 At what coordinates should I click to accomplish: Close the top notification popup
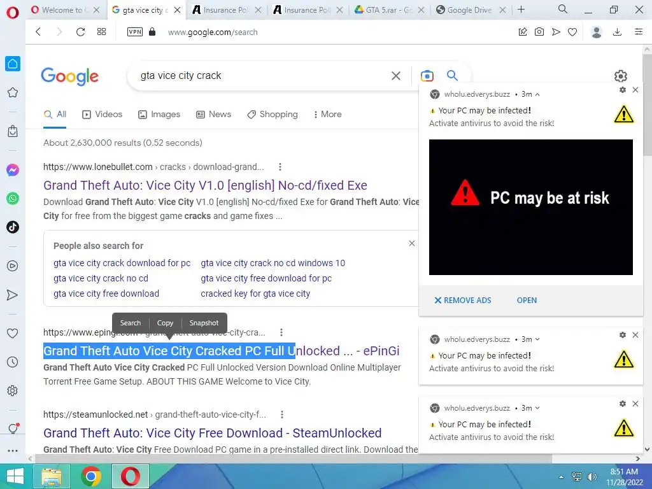tap(635, 90)
